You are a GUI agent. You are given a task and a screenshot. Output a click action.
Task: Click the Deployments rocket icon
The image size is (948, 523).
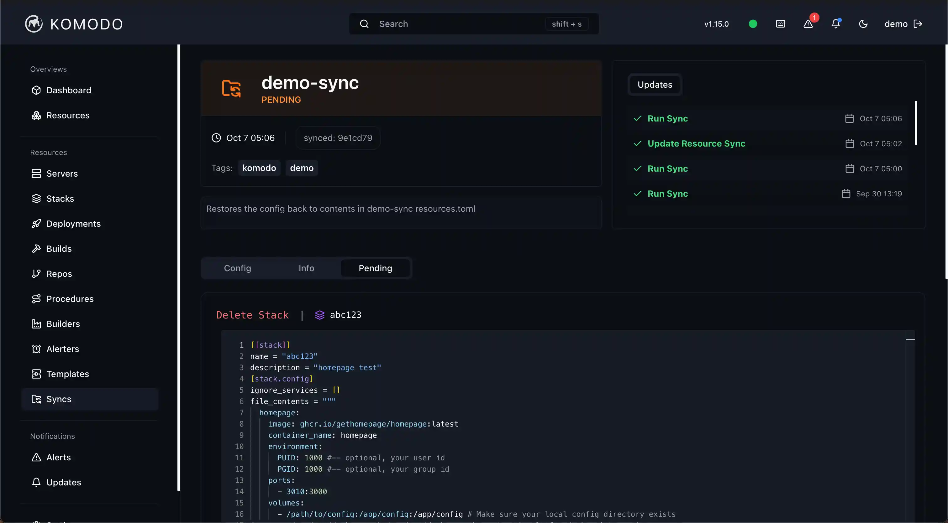point(36,224)
